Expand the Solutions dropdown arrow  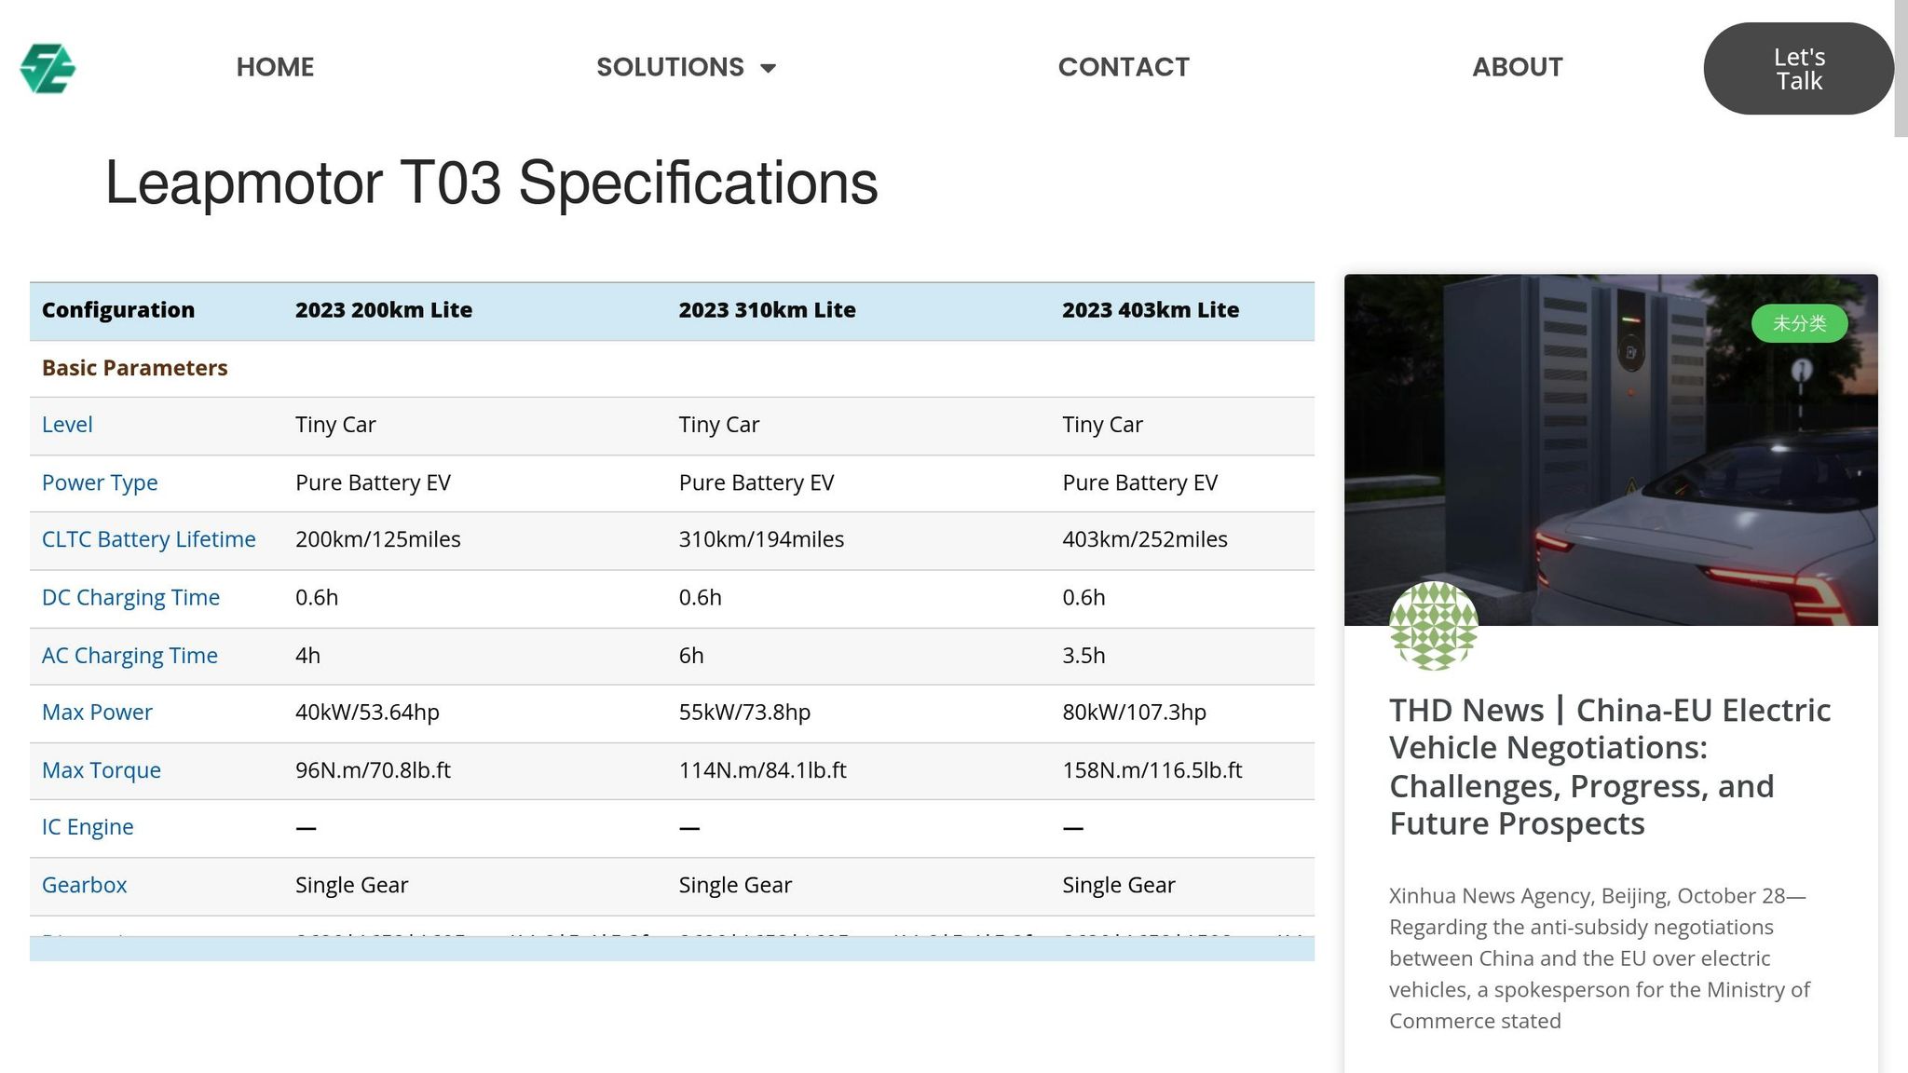(x=769, y=68)
